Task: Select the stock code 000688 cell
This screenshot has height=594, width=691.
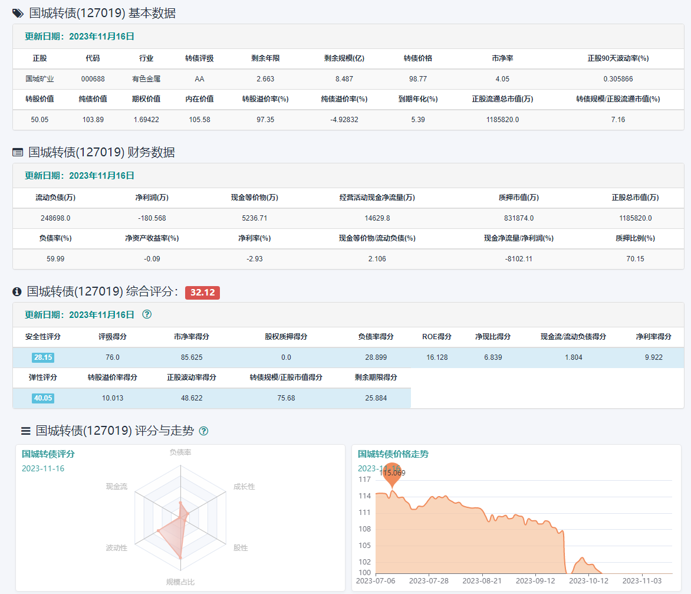Action: [x=93, y=79]
